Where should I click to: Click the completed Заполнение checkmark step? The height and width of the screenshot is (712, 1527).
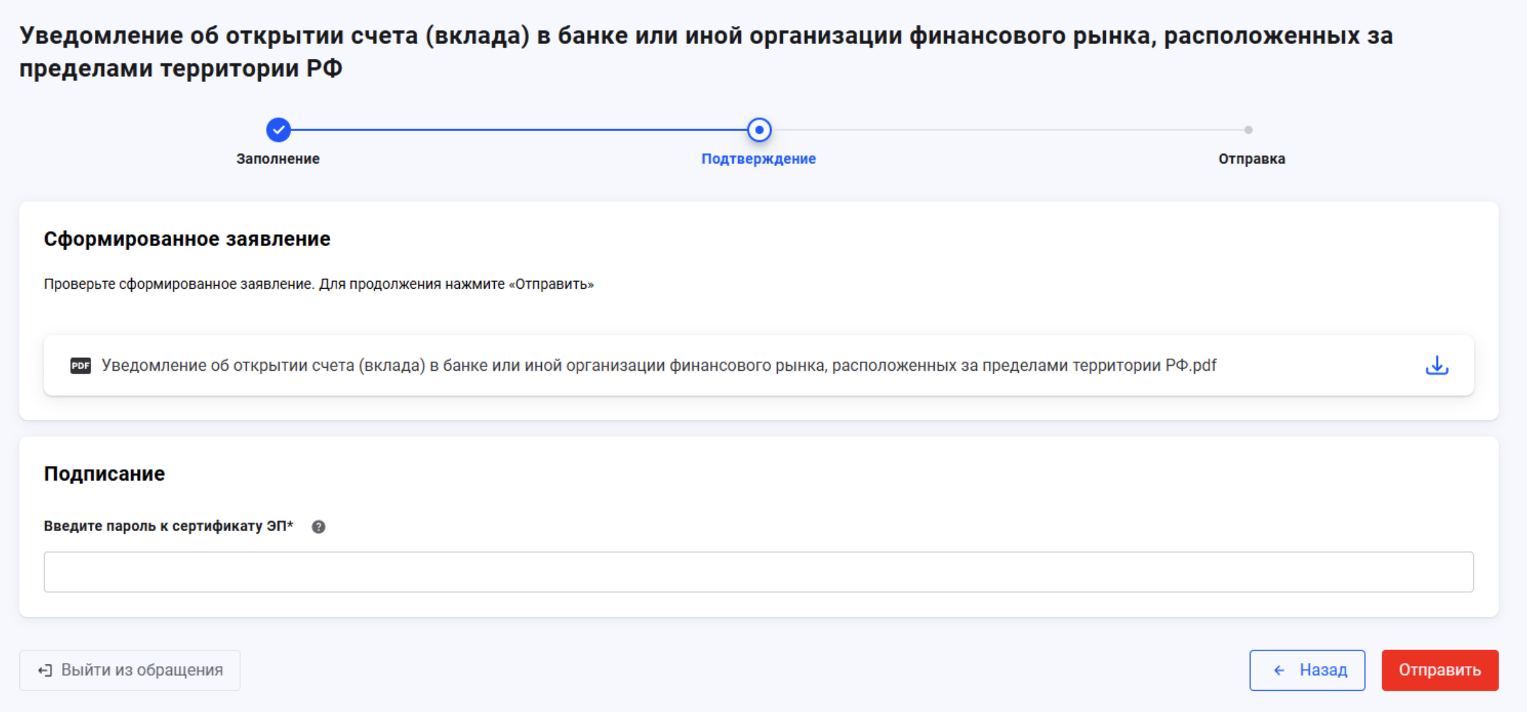[x=278, y=130]
